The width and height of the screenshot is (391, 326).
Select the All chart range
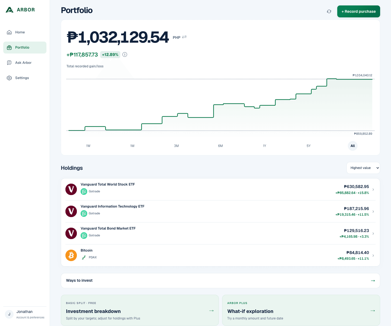click(x=353, y=146)
